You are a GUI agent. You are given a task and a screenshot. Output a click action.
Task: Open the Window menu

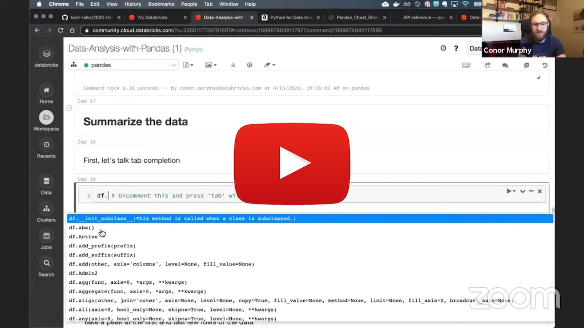tap(229, 4)
